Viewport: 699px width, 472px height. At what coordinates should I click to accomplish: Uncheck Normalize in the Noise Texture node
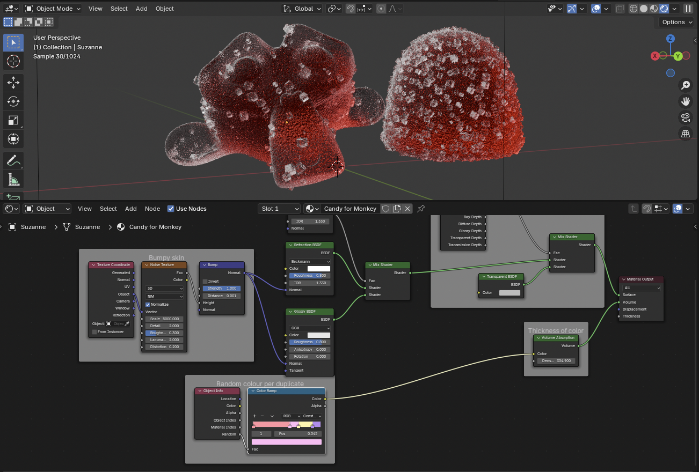tap(148, 304)
